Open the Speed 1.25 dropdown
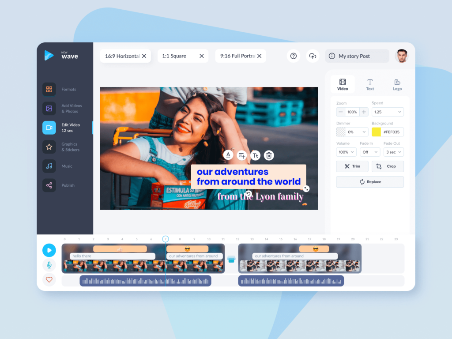Viewport: 452px width, 339px height. 388,112
